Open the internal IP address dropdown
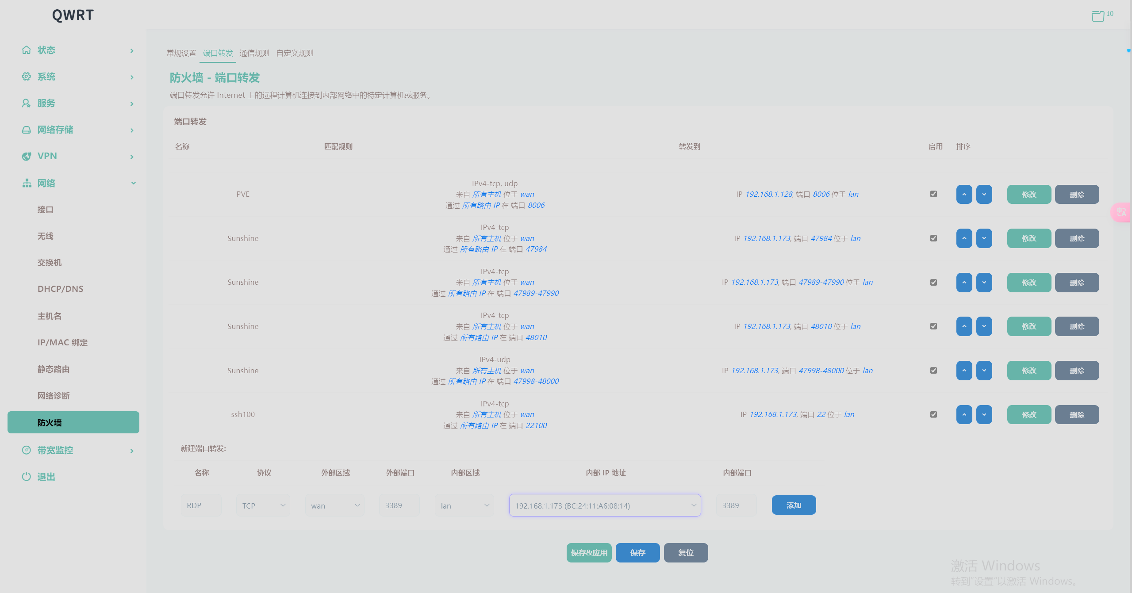This screenshot has width=1132, height=593. point(605,505)
